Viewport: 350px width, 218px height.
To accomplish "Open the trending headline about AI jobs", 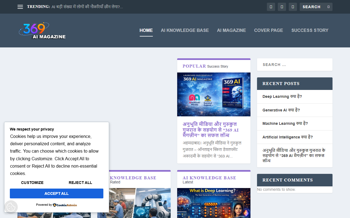I will (x=87, y=7).
